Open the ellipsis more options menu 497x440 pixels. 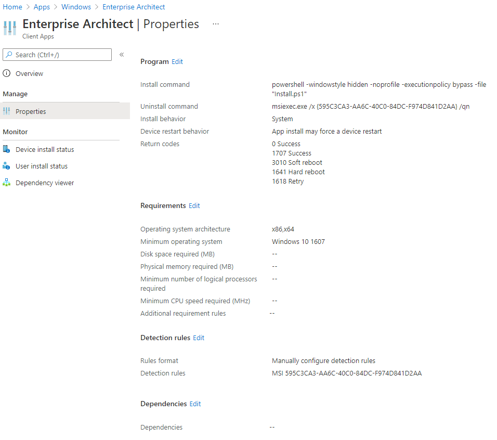[216, 24]
